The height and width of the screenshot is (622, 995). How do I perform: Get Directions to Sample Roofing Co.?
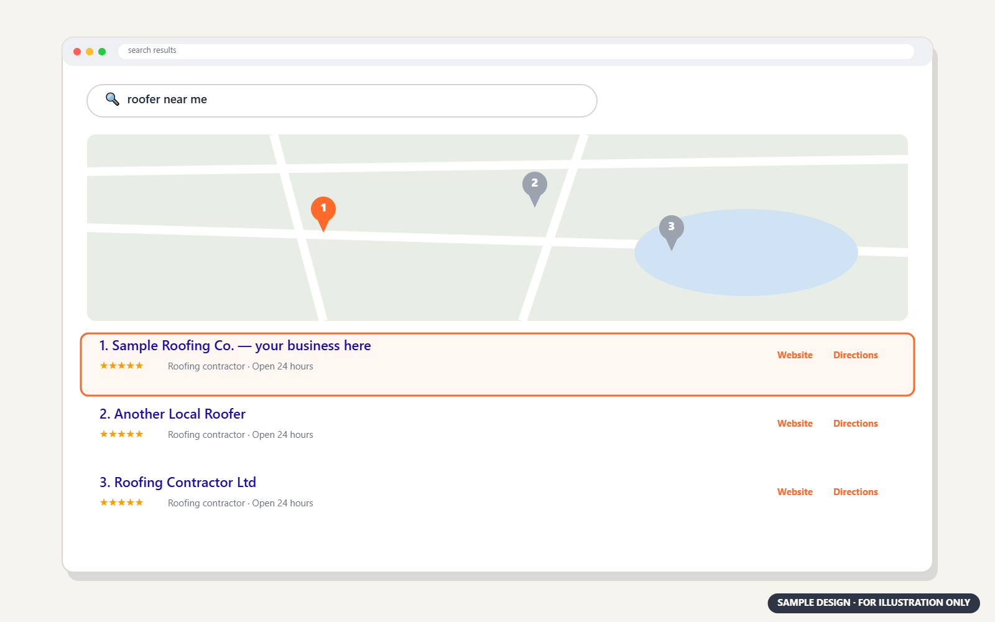pos(856,355)
